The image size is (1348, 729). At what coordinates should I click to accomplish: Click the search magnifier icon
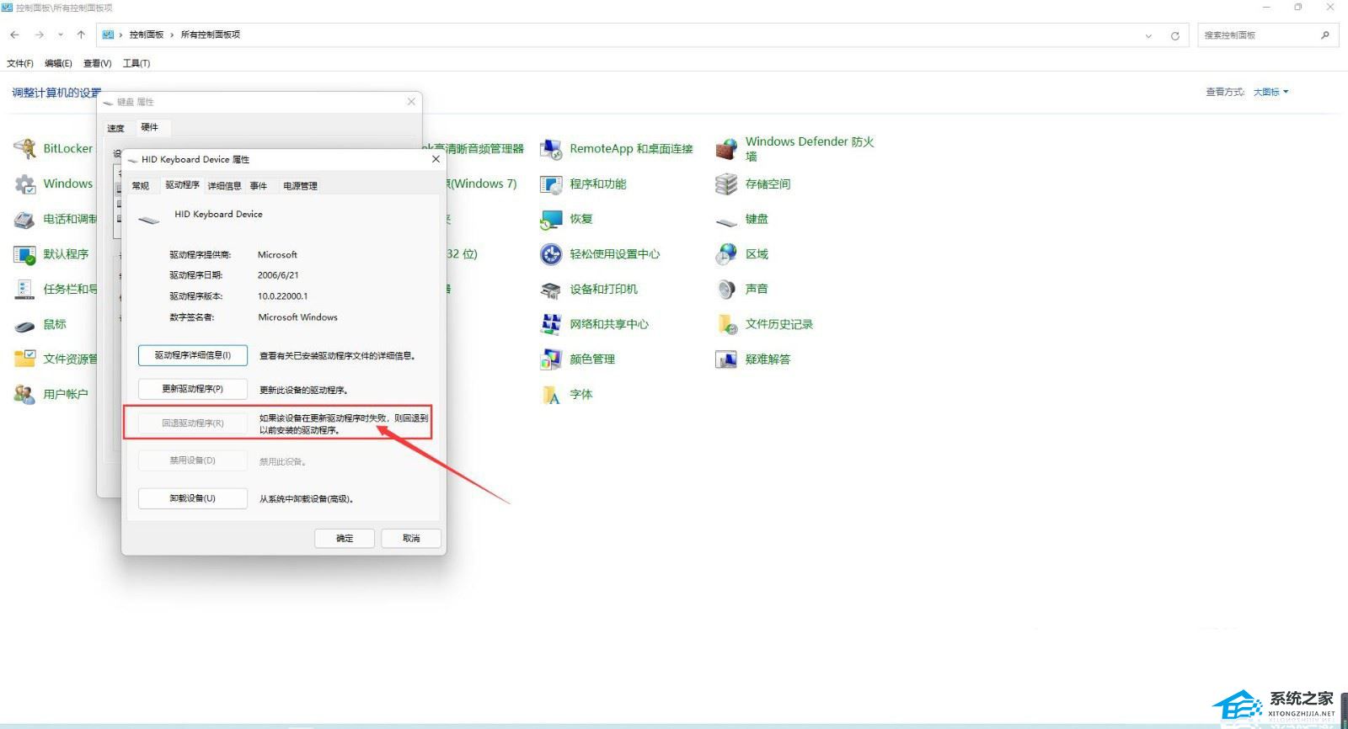click(x=1325, y=35)
